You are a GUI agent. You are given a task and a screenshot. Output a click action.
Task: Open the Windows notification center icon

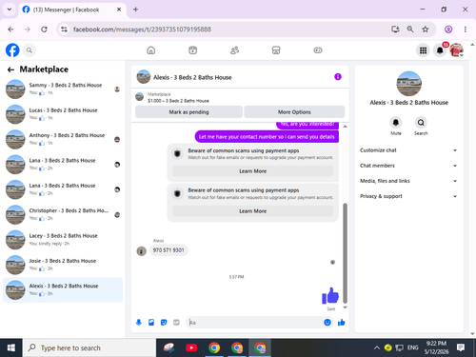461,347
